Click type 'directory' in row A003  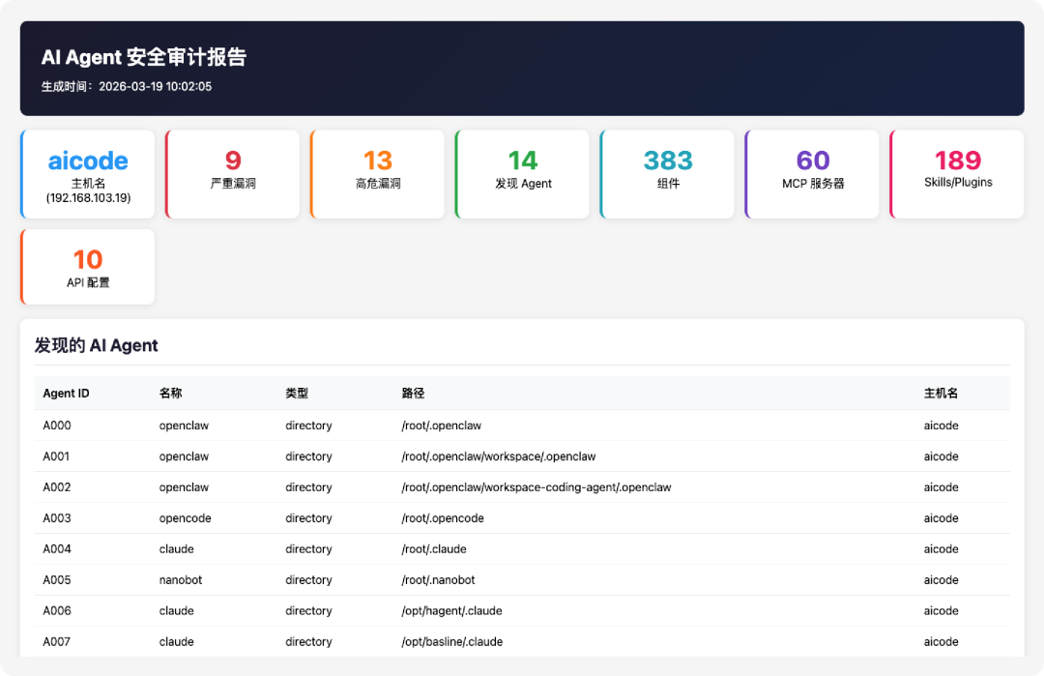coord(309,518)
